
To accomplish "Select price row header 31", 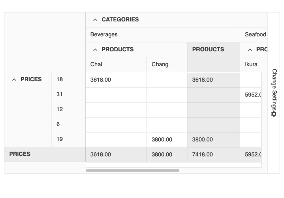I will [60, 95].
